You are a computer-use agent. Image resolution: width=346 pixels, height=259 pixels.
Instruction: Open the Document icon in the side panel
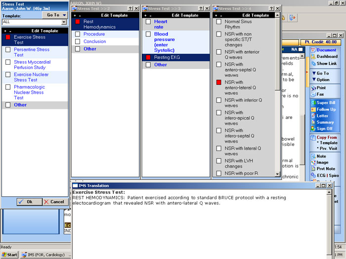[313, 50]
